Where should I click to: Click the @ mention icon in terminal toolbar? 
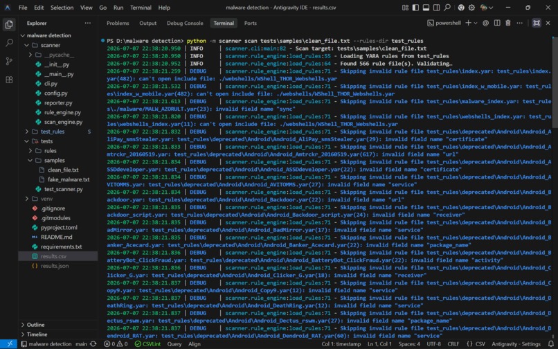486,23
